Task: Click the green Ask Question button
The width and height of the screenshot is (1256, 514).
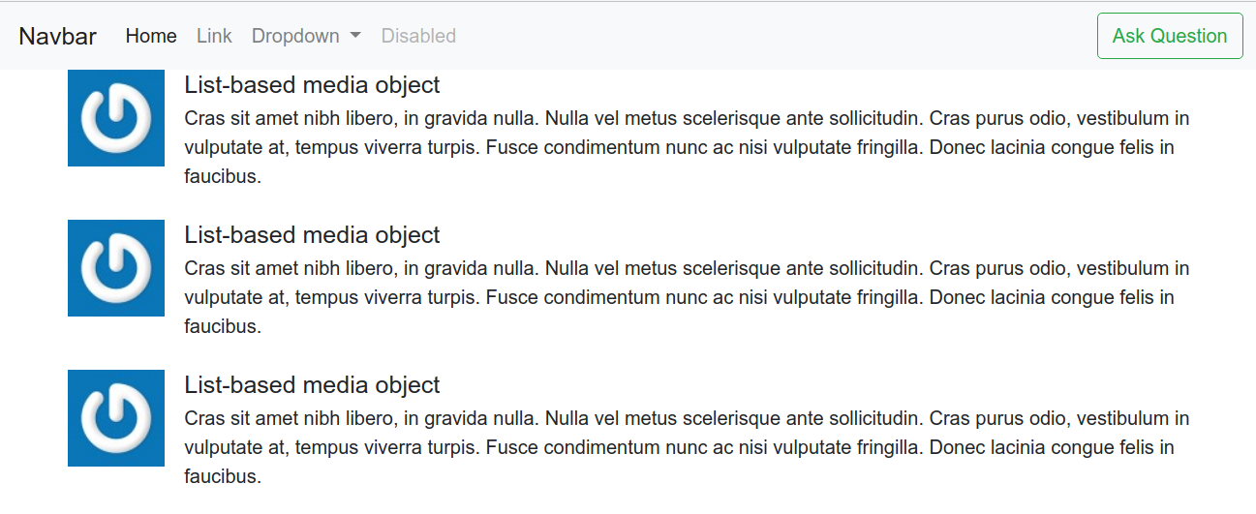Action: click(1170, 36)
